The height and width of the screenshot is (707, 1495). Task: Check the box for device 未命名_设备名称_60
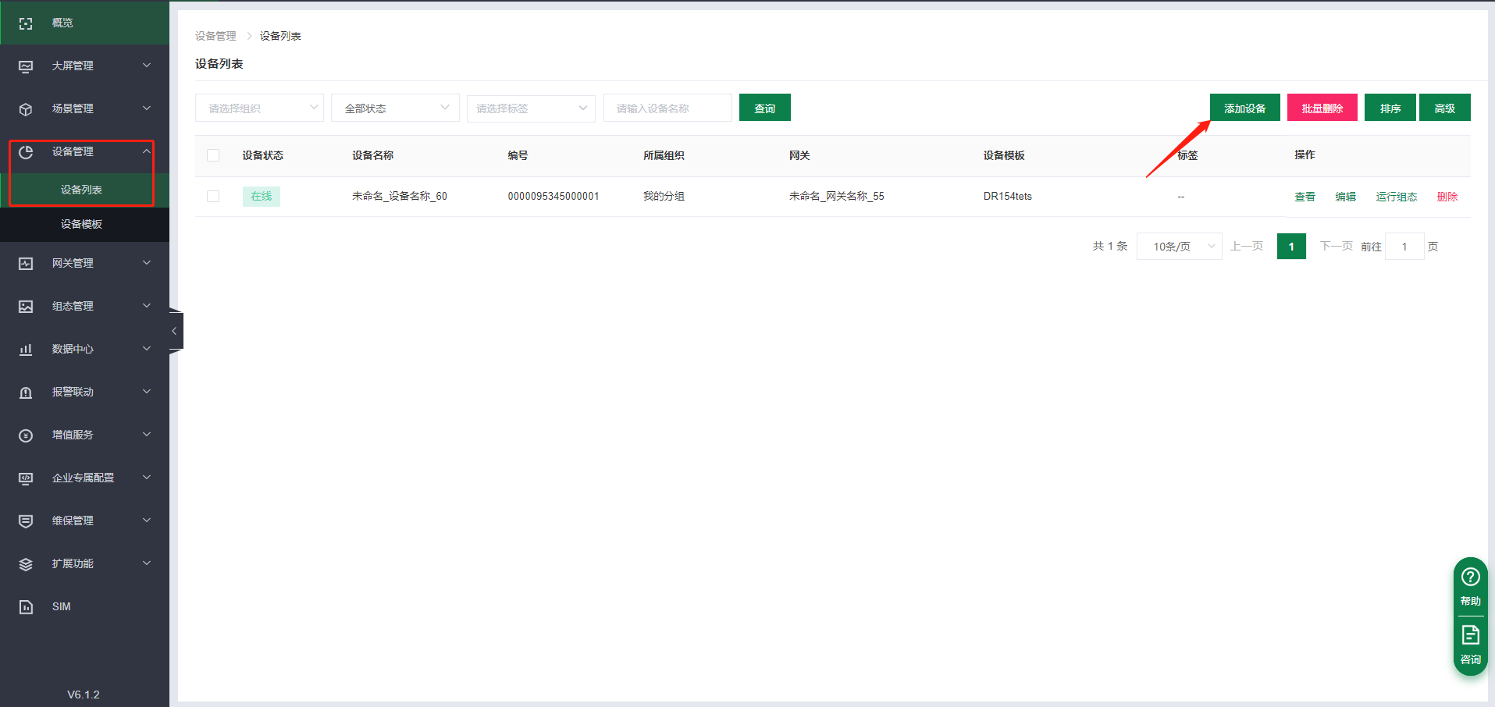pos(213,197)
